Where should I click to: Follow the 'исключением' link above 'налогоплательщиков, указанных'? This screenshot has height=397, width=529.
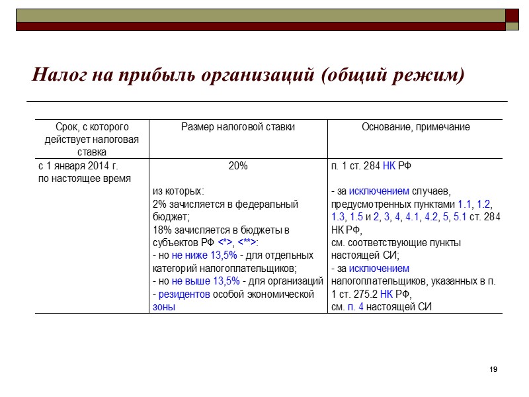tap(379, 269)
